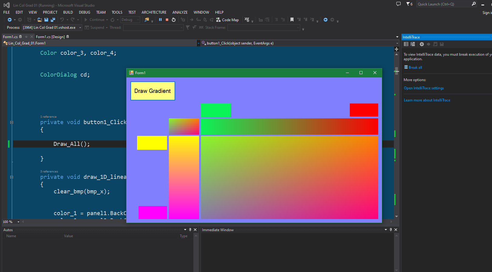Open the DEBUG menu

click(x=84, y=12)
